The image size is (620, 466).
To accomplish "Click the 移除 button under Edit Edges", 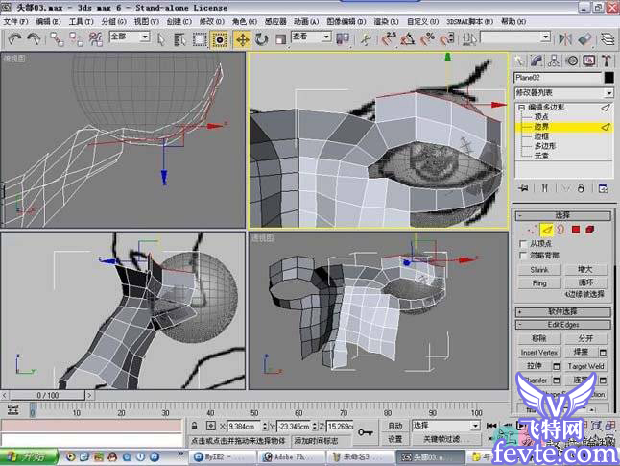I will pos(538,338).
